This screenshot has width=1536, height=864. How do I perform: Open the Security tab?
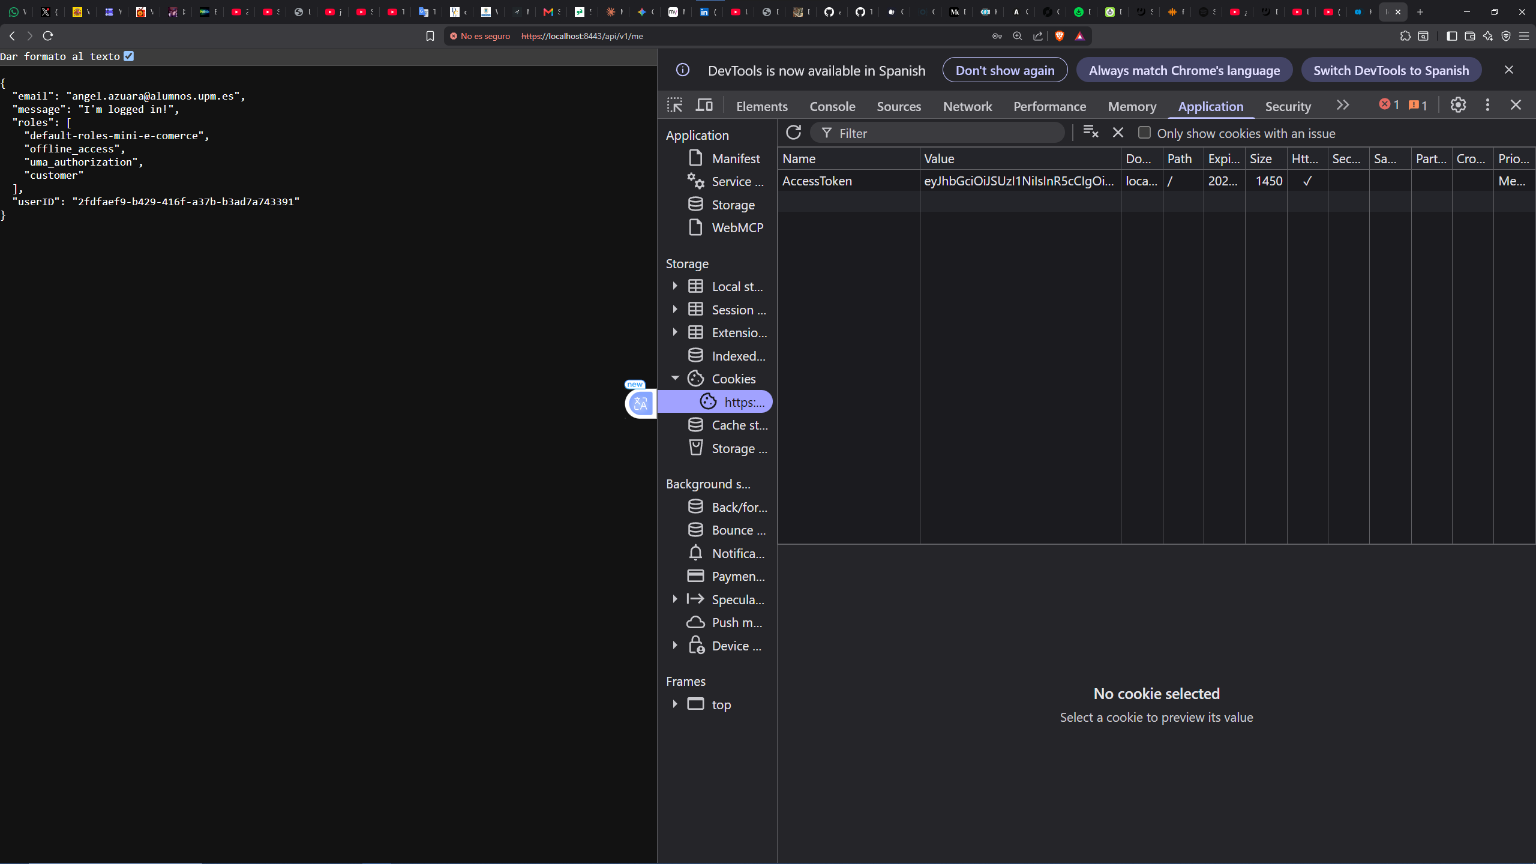pos(1288,106)
